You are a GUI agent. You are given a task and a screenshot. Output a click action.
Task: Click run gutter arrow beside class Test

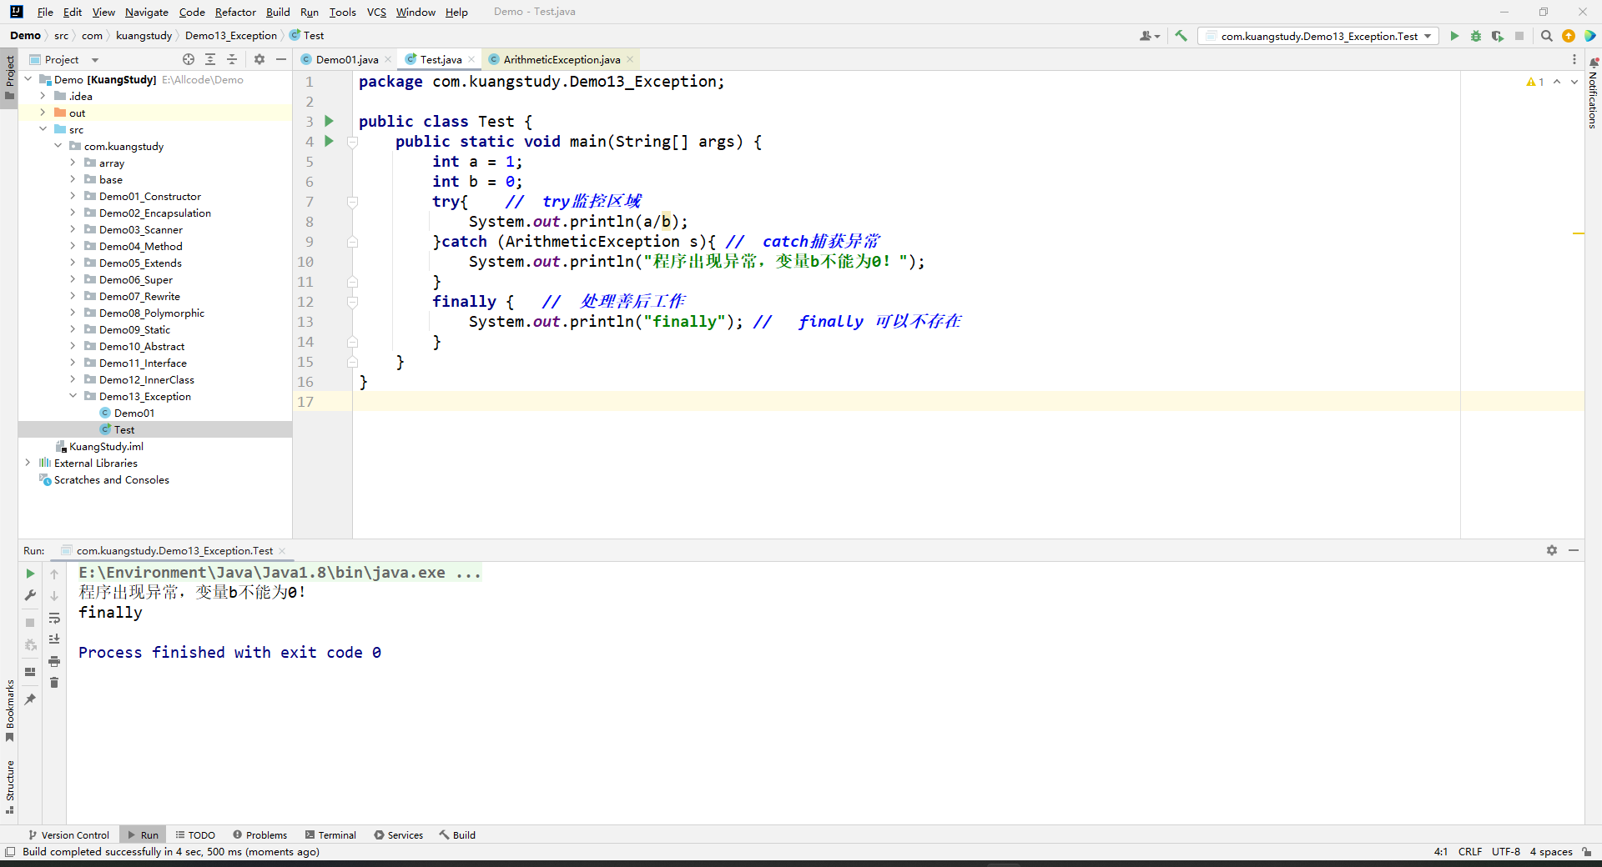[x=329, y=122]
